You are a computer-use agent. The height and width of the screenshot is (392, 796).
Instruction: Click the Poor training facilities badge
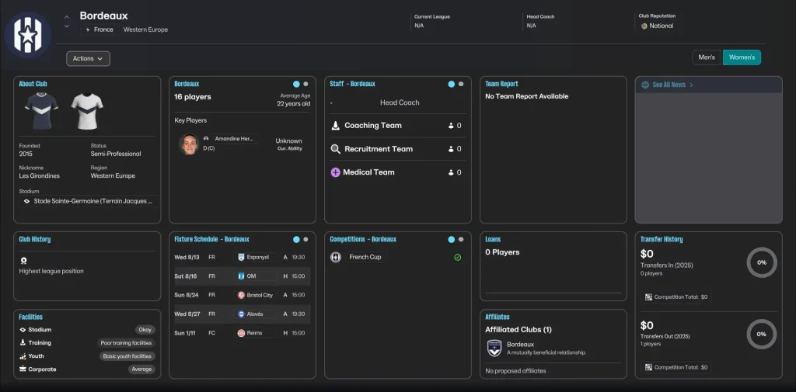pos(126,343)
